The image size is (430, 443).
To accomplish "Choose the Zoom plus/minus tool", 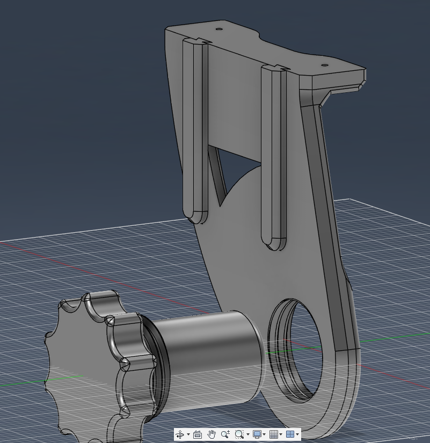I will coord(225,434).
